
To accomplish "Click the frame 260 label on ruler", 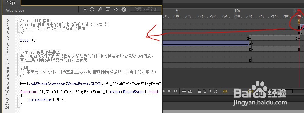I will [286, 16].
